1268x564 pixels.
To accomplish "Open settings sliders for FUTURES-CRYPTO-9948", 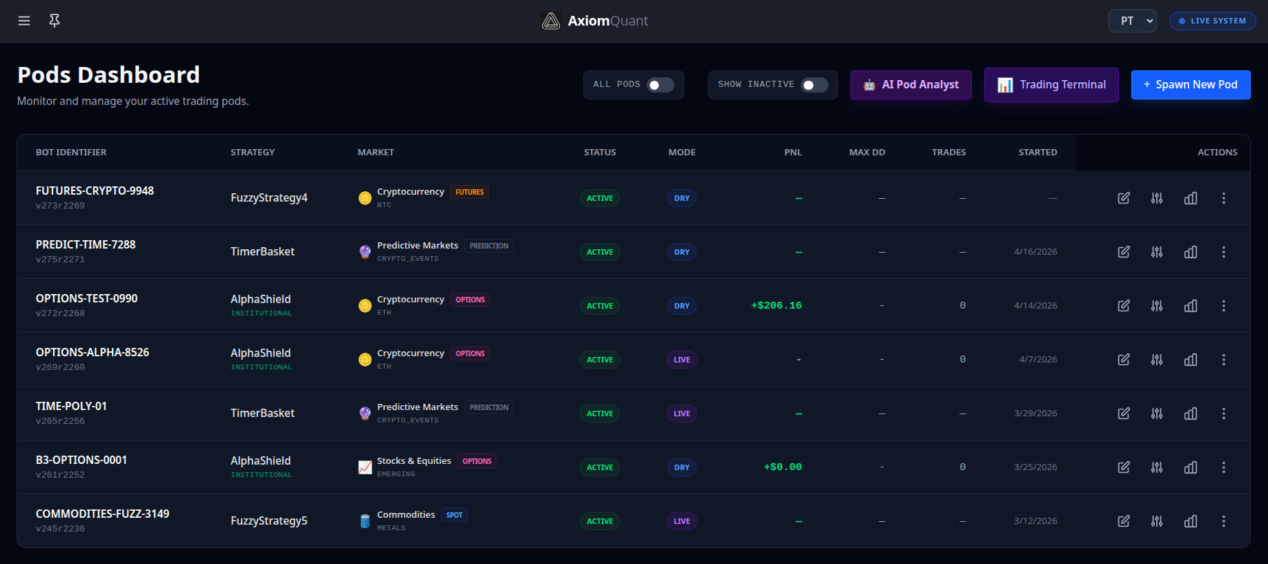I will pyautogui.click(x=1157, y=198).
